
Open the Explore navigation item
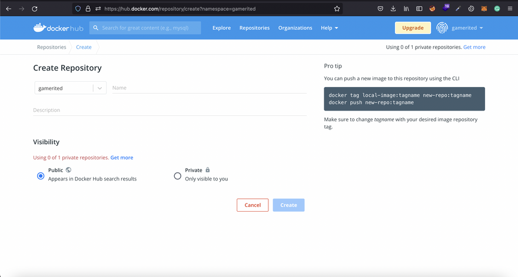tap(221, 28)
